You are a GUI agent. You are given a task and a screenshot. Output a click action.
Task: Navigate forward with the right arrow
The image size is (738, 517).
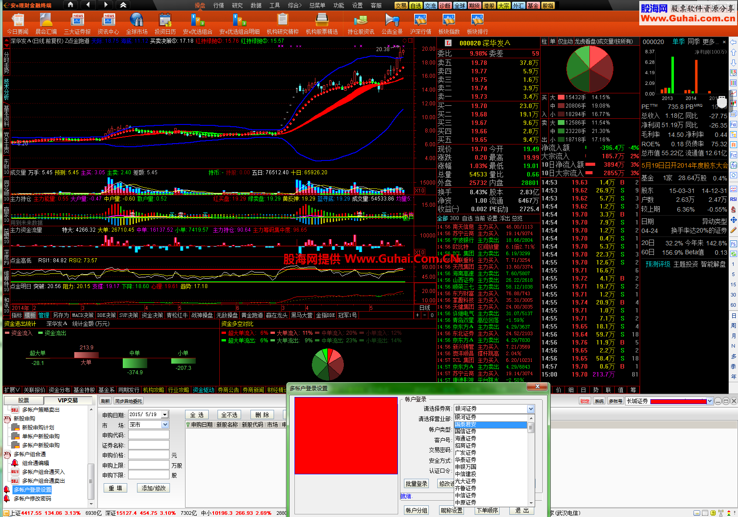click(105, 5)
